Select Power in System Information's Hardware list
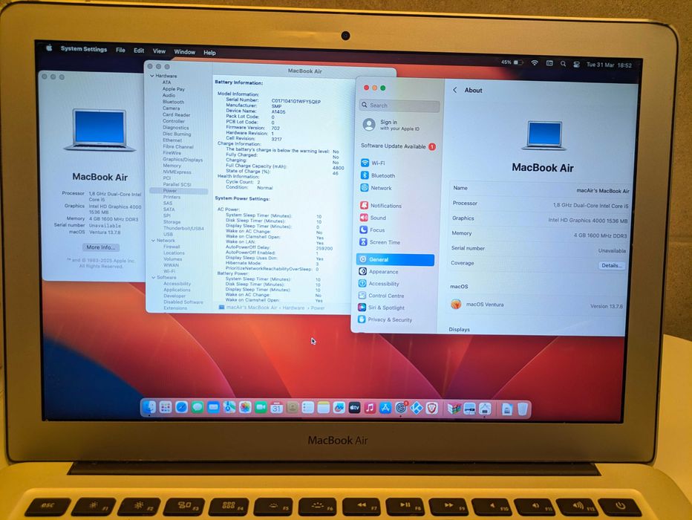The height and width of the screenshot is (520, 692). click(178, 191)
